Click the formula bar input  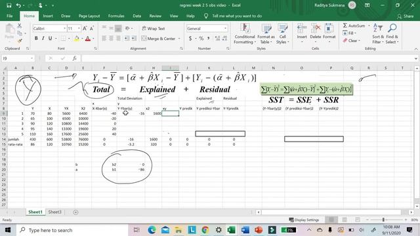point(247,58)
